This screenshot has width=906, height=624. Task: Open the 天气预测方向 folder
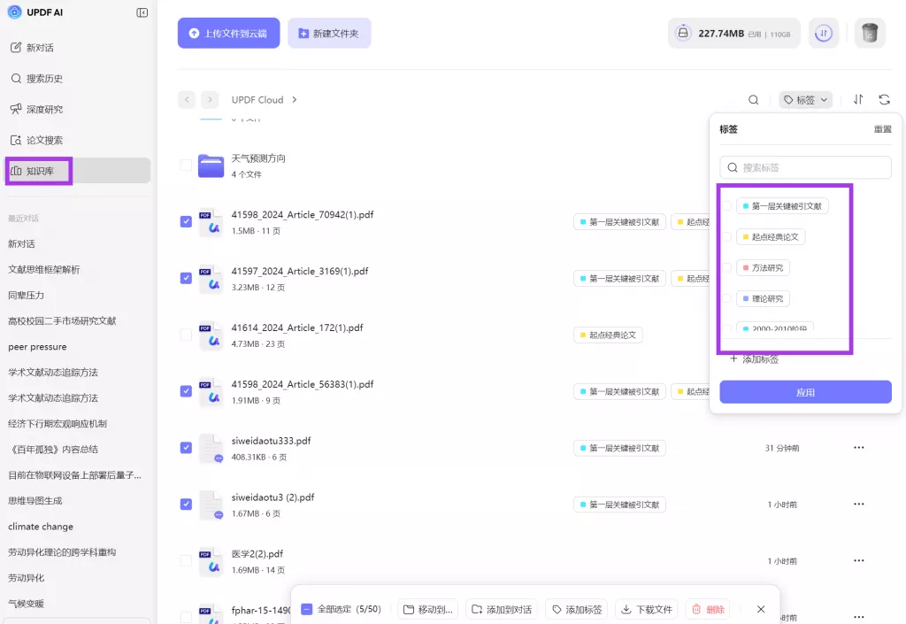click(x=258, y=158)
